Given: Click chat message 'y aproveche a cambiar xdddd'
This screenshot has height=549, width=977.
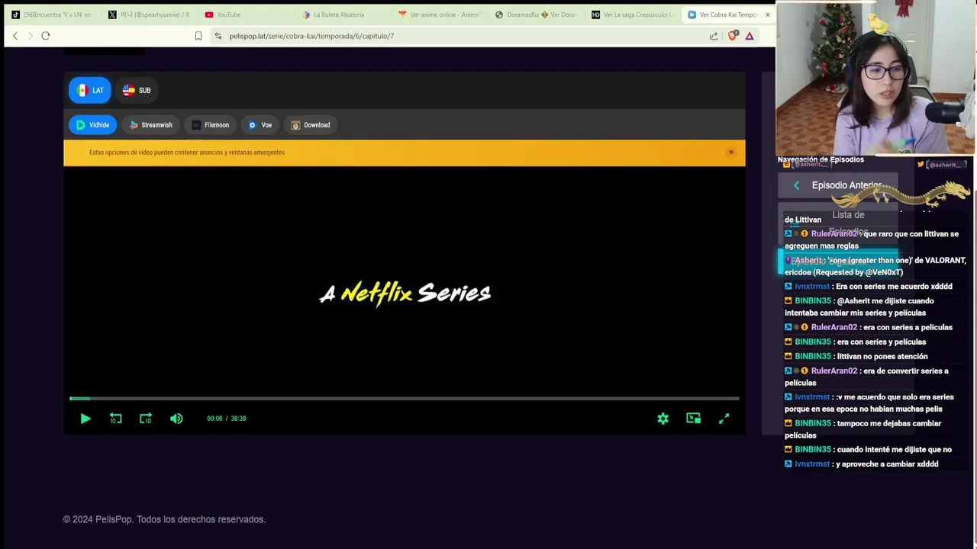Looking at the screenshot, I should pyautogui.click(x=862, y=464).
